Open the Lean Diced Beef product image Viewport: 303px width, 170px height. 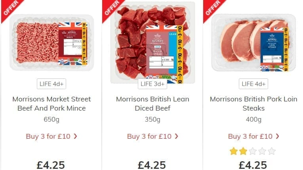[152, 42]
